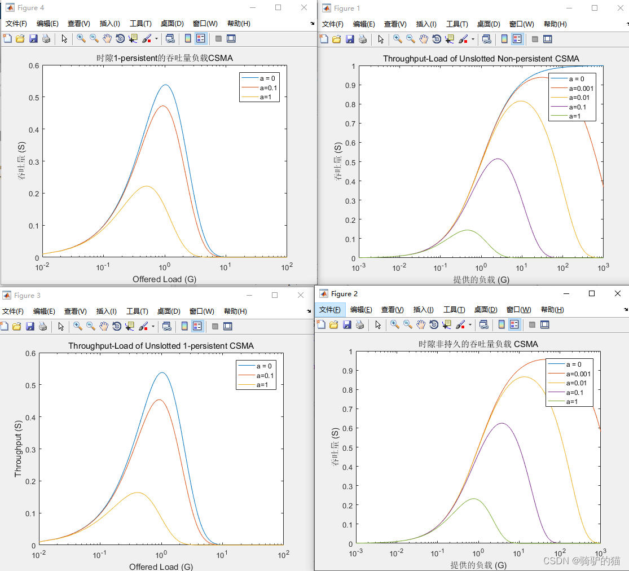Click the CSDN @骑驴的猫 watermark link
Viewport: 629px width, 571px height.
point(581,561)
